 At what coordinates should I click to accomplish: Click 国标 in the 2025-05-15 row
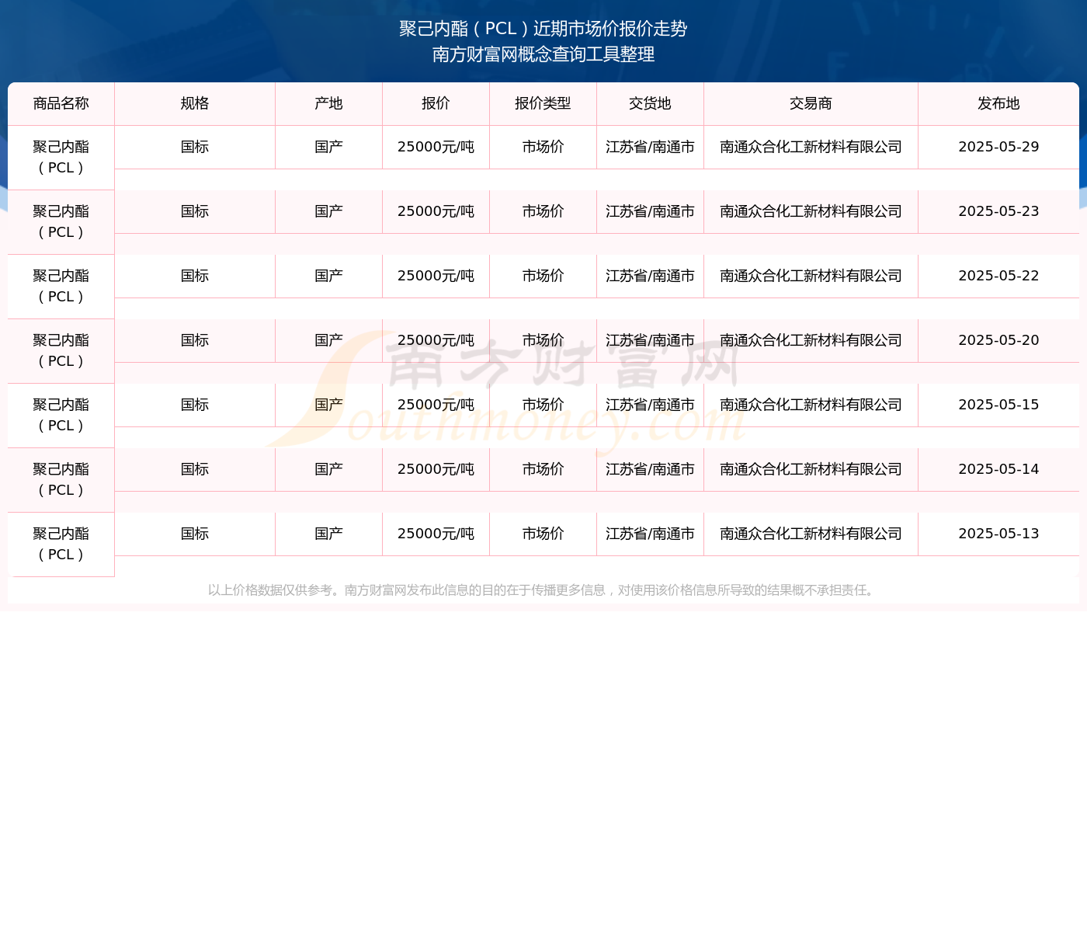[x=195, y=405]
